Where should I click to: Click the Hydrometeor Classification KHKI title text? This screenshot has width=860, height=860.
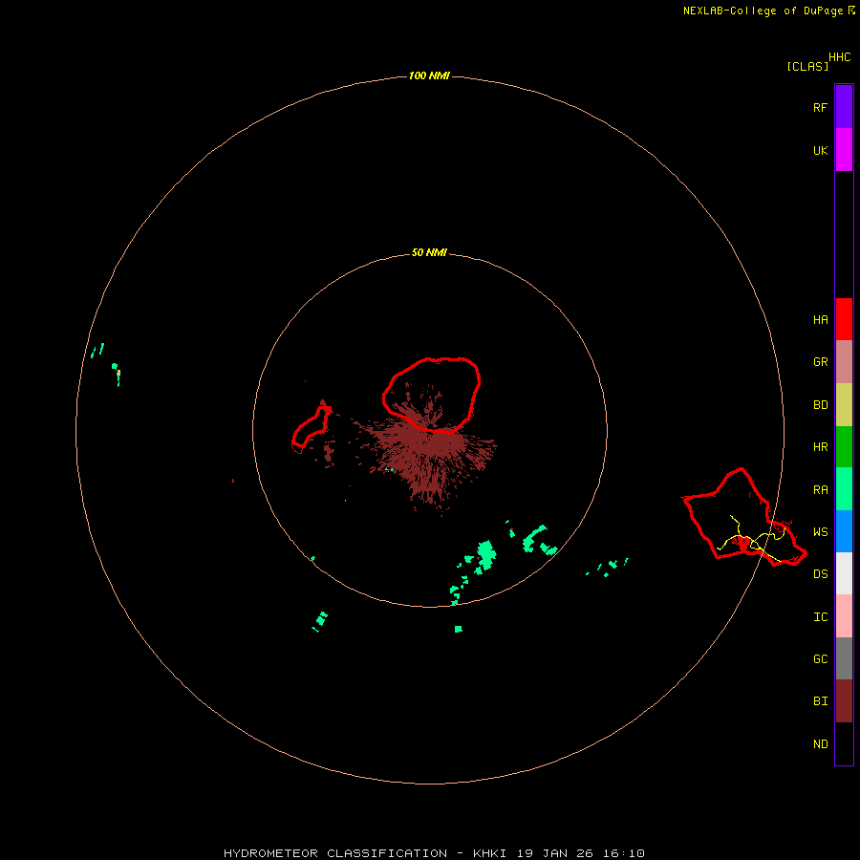[434, 853]
